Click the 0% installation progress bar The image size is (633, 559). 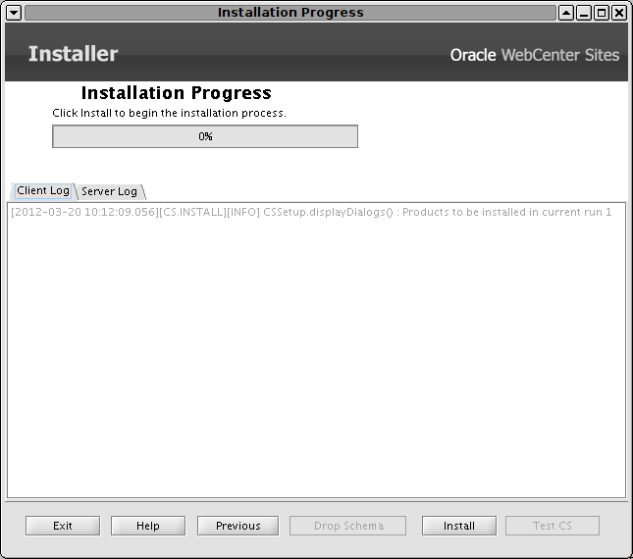coord(205,136)
